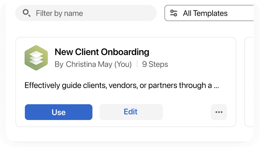Click the word Templates in the filter box
Screen dimensions: 260x147
(x=210, y=13)
